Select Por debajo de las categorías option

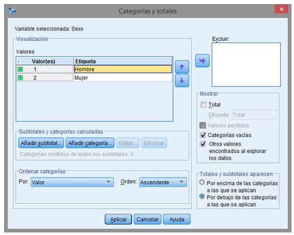click(x=202, y=197)
